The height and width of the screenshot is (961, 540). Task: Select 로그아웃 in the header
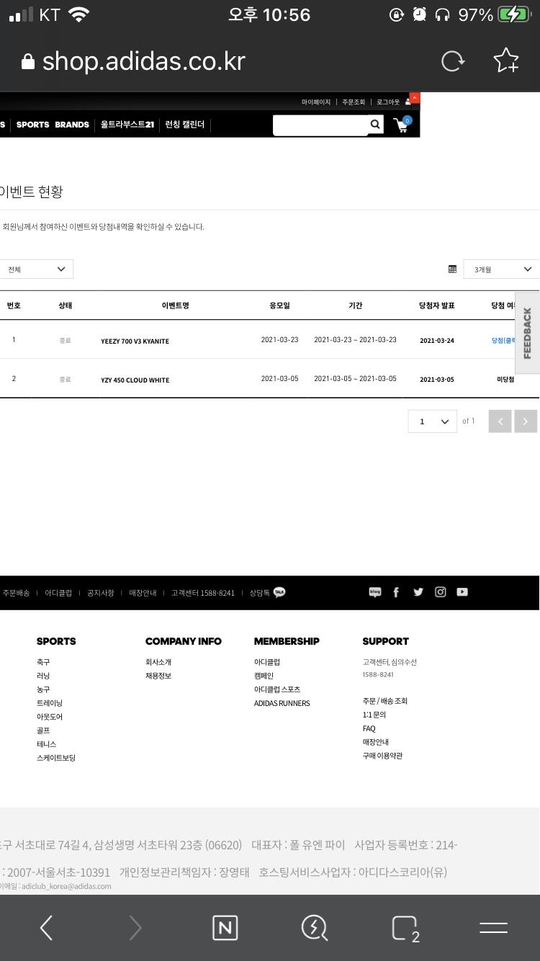pos(388,102)
